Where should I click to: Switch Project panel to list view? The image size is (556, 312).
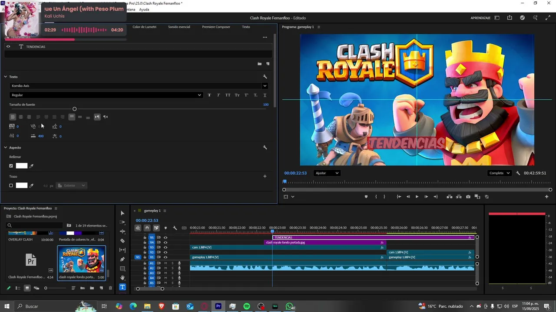click(x=18, y=288)
